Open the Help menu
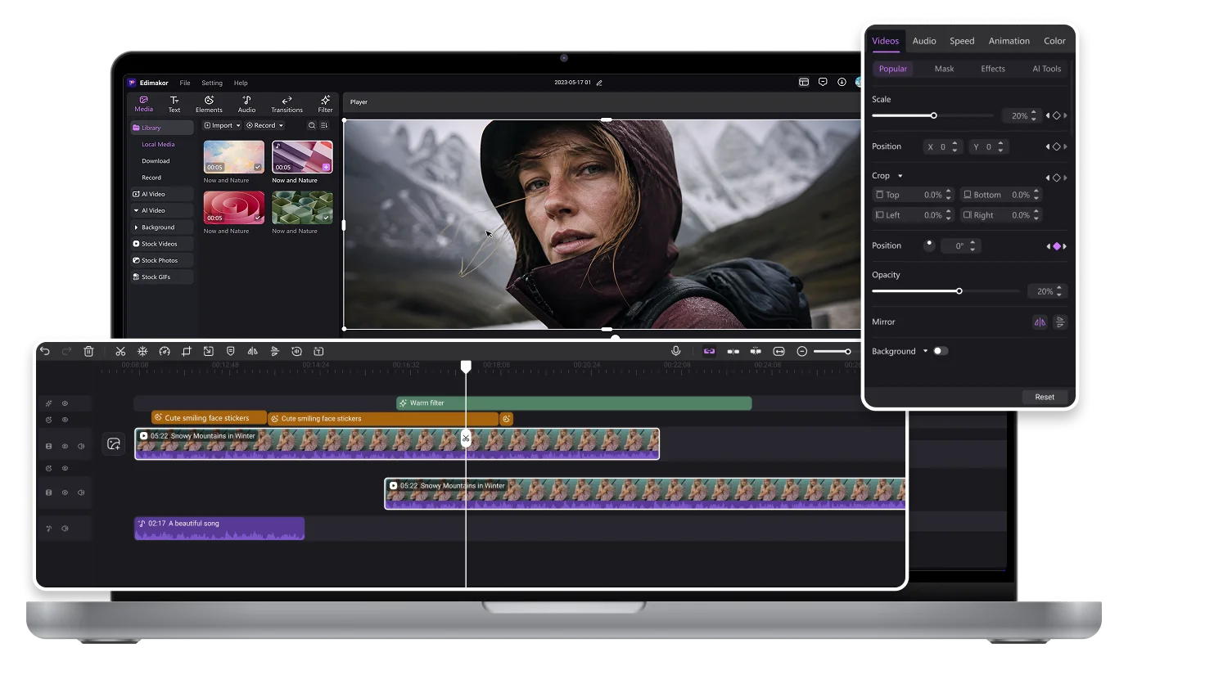Screen dimensions: 1205x684 point(241,83)
